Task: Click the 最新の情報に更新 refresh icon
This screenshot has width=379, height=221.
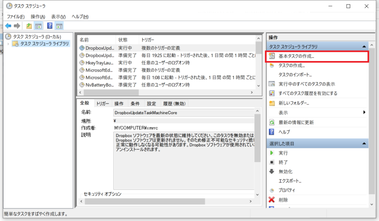Action: coord(272,122)
